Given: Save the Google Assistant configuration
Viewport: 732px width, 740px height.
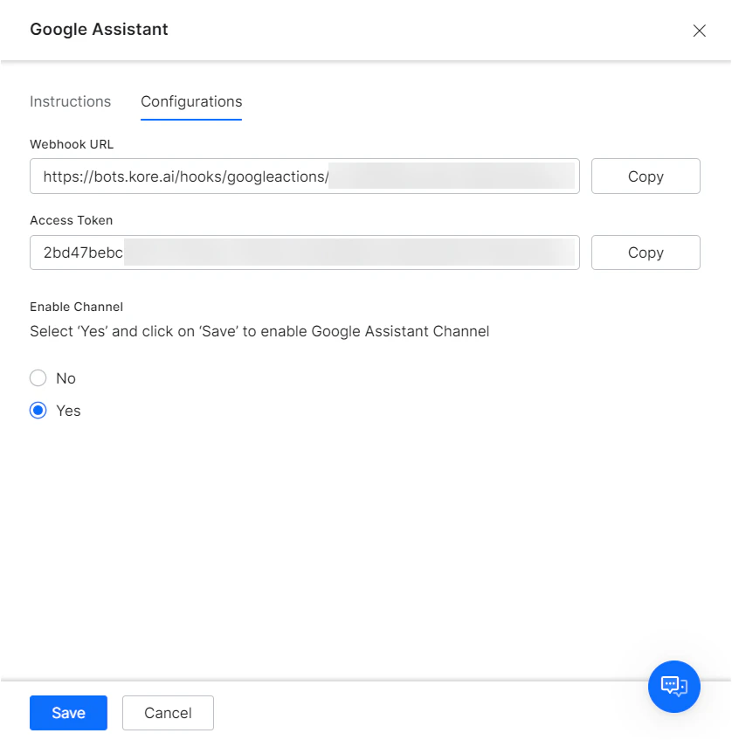Looking at the screenshot, I should [x=68, y=713].
